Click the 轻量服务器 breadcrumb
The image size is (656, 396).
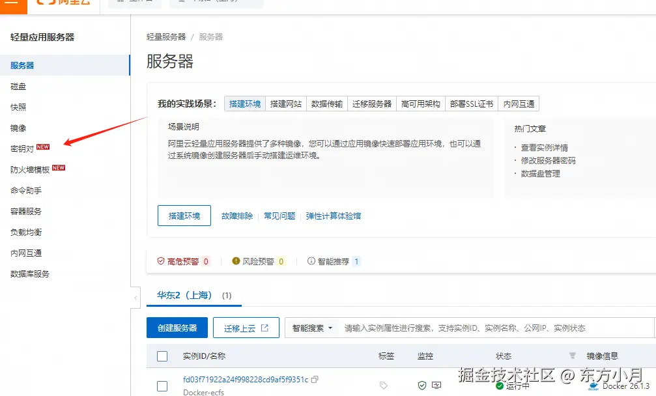[166, 36]
